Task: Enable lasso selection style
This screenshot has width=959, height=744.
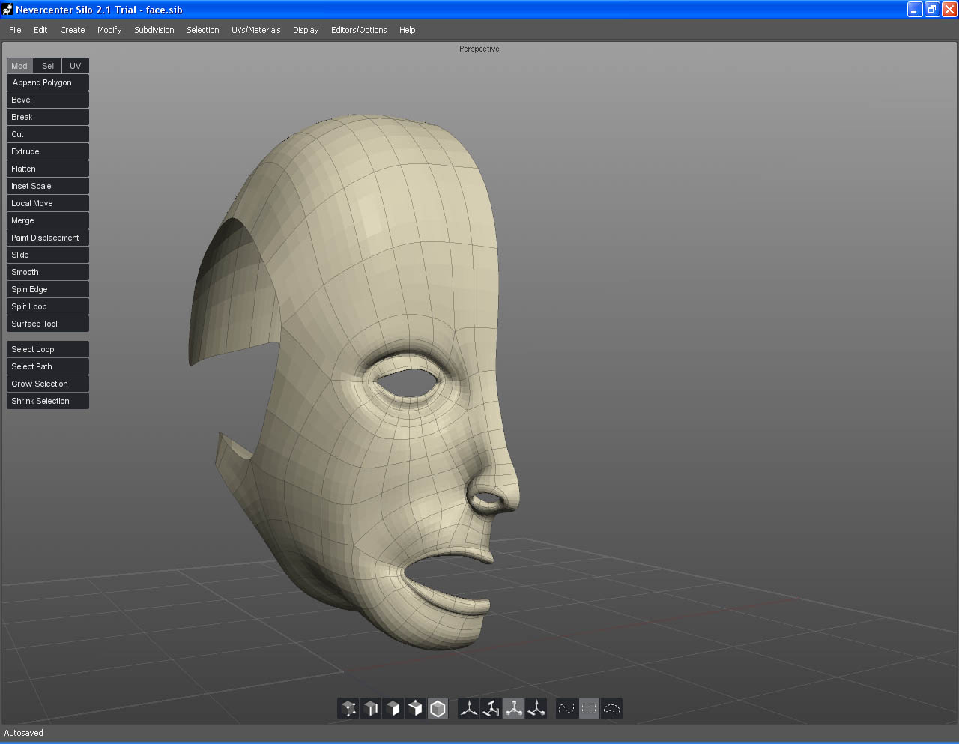Action: point(612,708)
